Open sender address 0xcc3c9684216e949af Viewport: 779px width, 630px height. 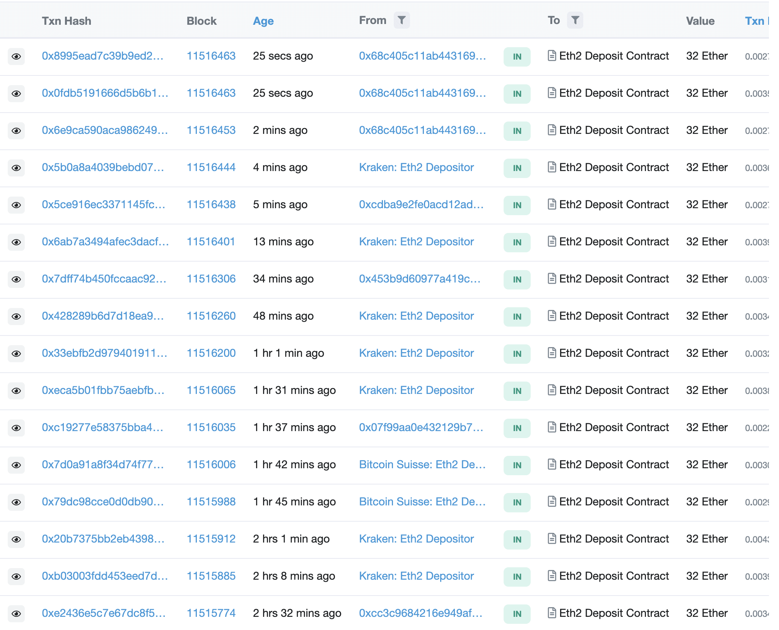pos(421,613)
